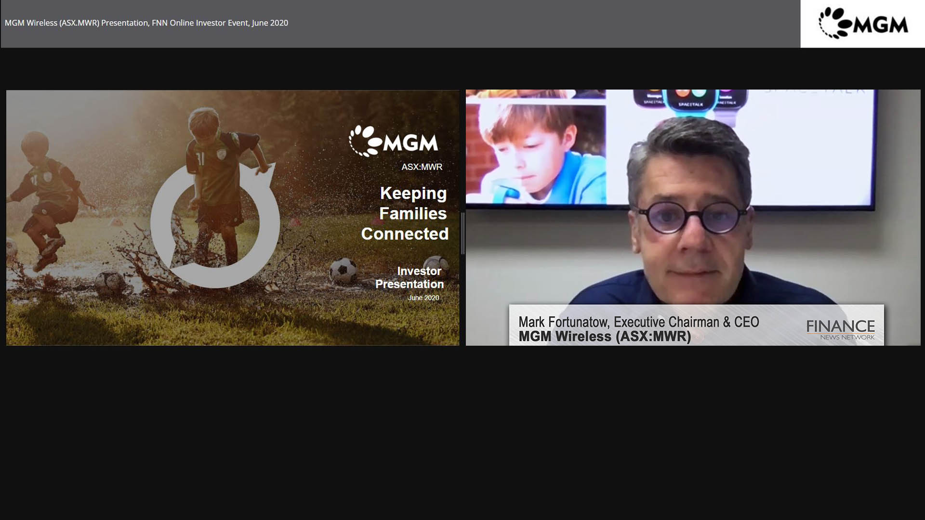Click the Finance News Network logo
The width and height of the screenshot is (925, 520).
point(841,330)
